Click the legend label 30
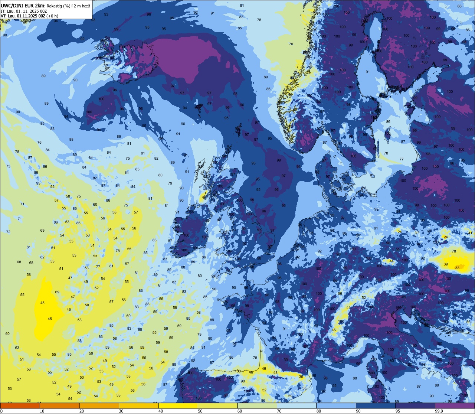The image size is (475, 414). pyautogui.click(x=121, y=411)
